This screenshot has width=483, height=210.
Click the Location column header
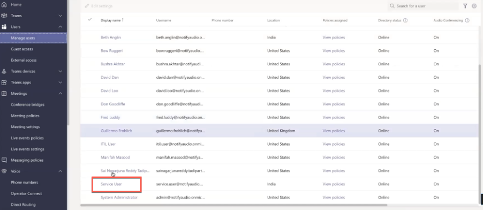coord(273,20)
